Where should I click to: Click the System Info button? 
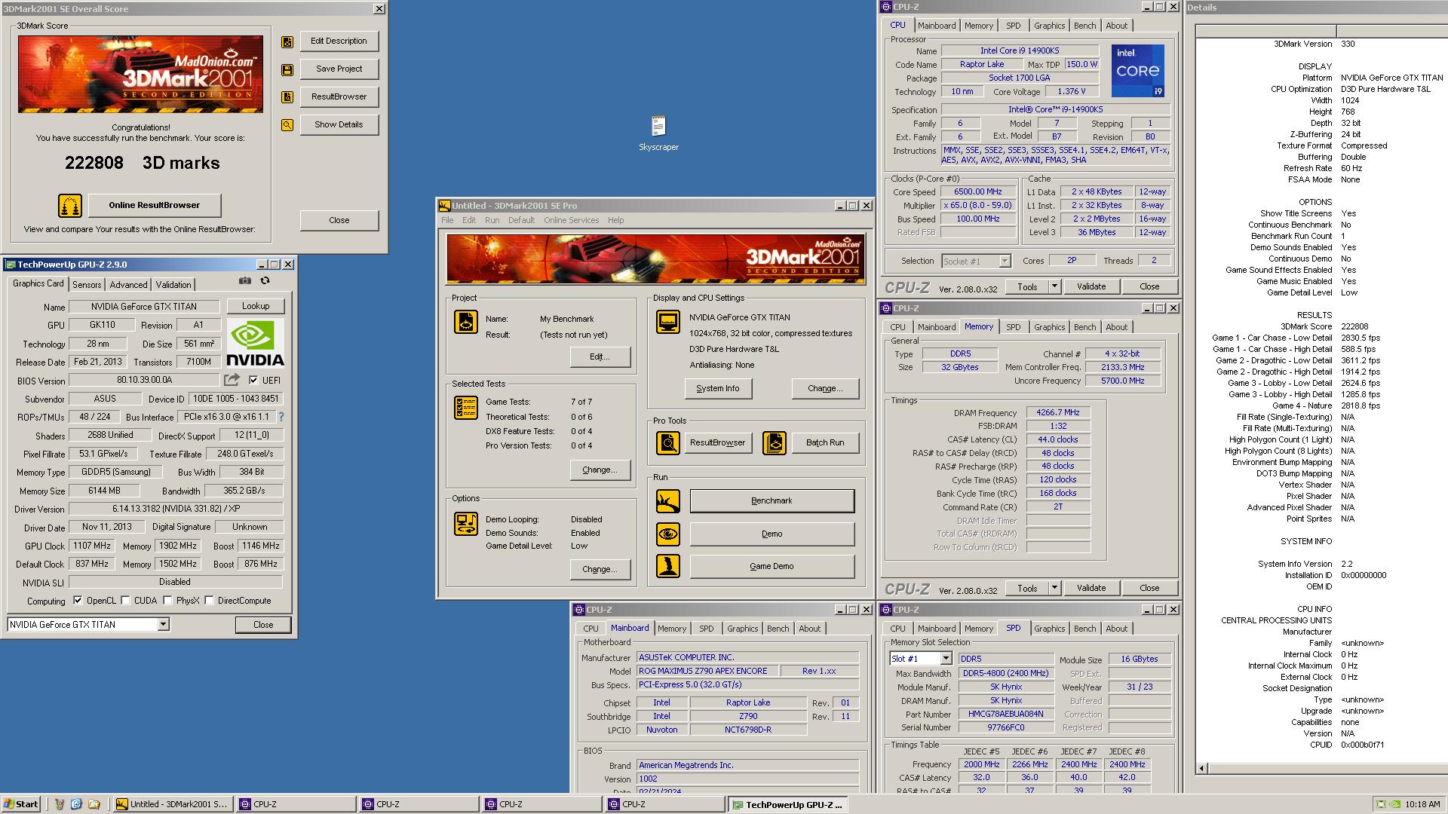point(717,388)
